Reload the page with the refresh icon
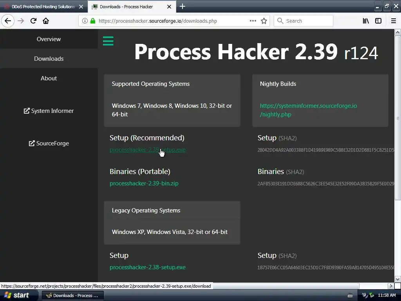This screenshot has width=401, height=301. tap(33, 21)
